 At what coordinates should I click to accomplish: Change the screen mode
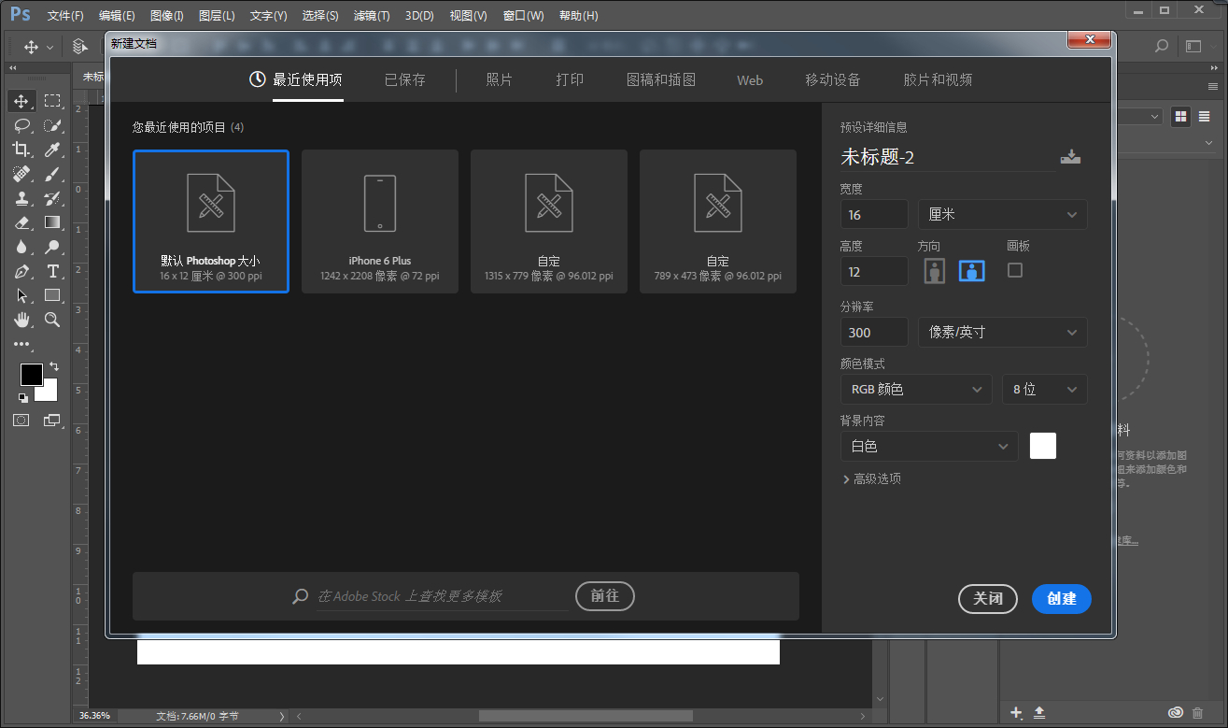[51, 421]
